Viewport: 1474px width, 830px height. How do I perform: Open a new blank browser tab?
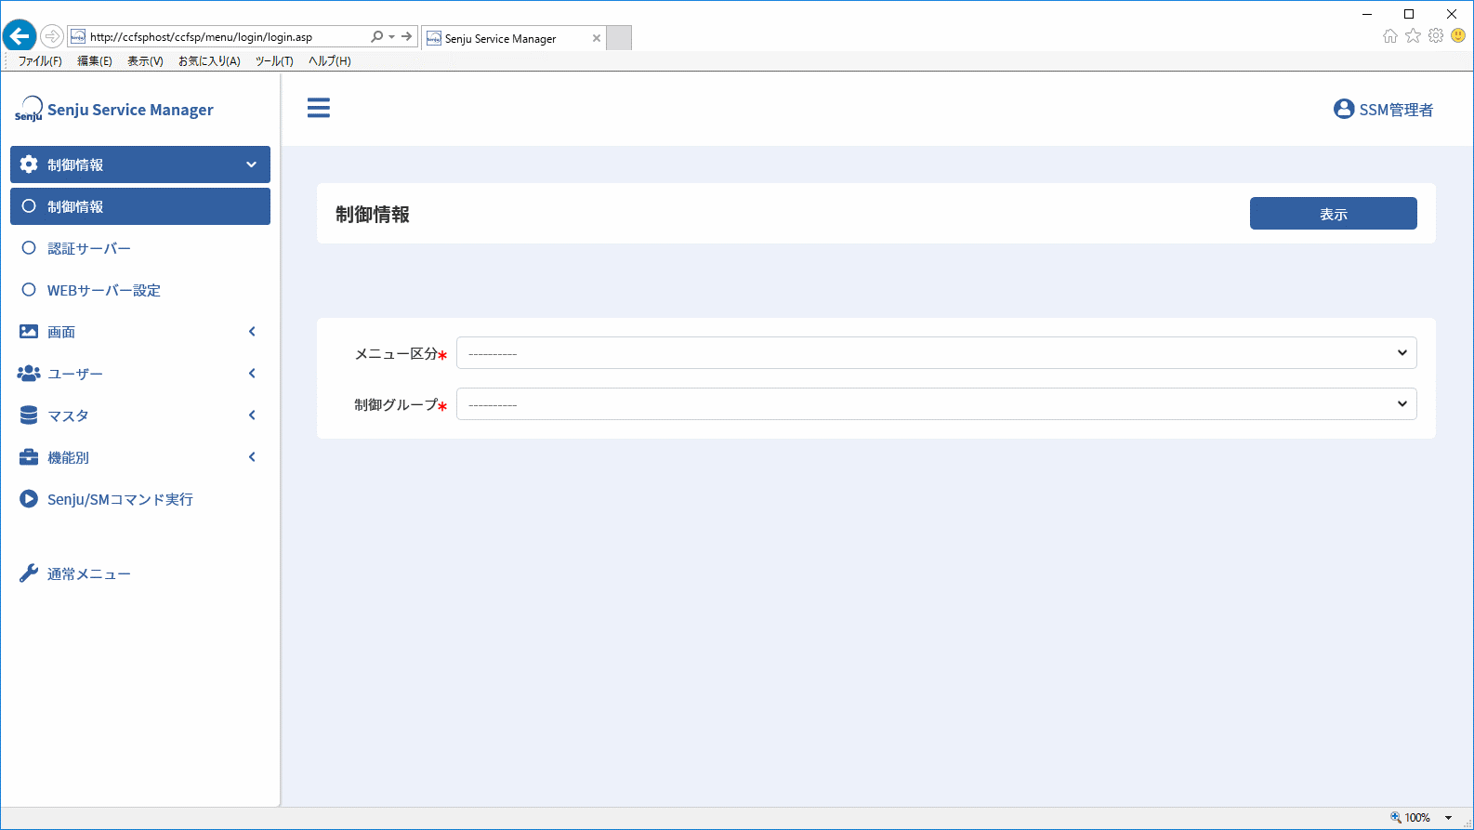[619, 38]
